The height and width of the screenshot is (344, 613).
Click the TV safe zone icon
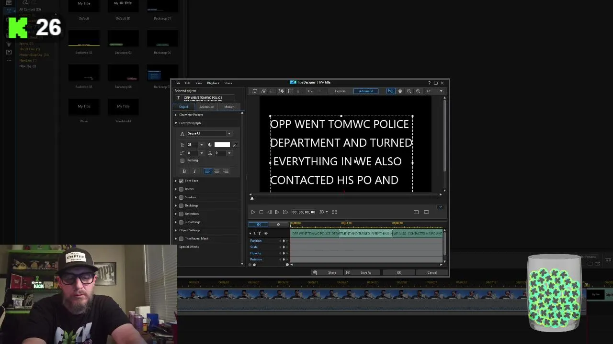[426, 212]
